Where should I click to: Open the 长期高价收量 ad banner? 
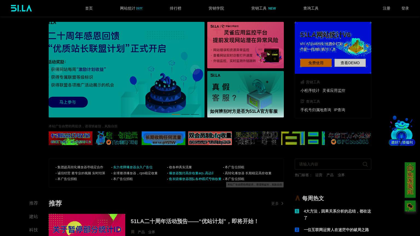click(71, 138)
